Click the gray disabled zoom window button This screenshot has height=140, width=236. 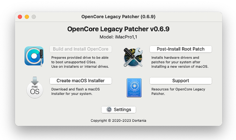34,17
